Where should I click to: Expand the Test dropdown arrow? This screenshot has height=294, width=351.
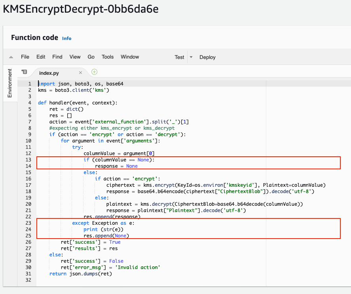pyautogui.click(x=191, y=57)
